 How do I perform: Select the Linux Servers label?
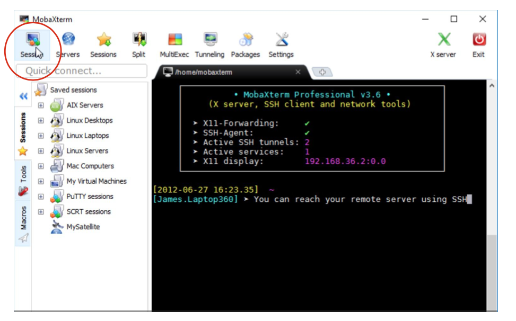[87, 151]
